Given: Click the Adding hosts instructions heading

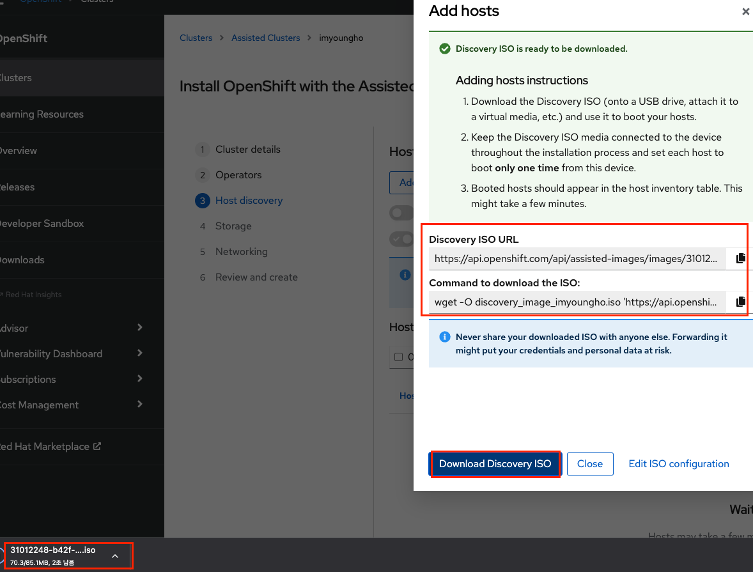Looking at the screenshot, I should pyautogui.click(x=522, y=80).
